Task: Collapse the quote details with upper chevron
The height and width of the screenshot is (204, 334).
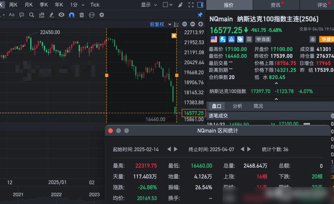Action: [x=276, y=83]
